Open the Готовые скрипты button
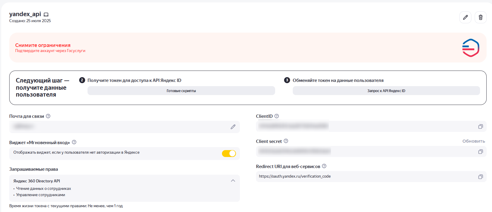 (181, 91)
